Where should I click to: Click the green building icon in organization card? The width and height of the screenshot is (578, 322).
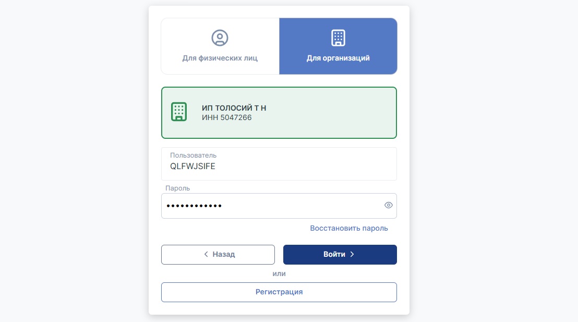(x=179, y=112)
